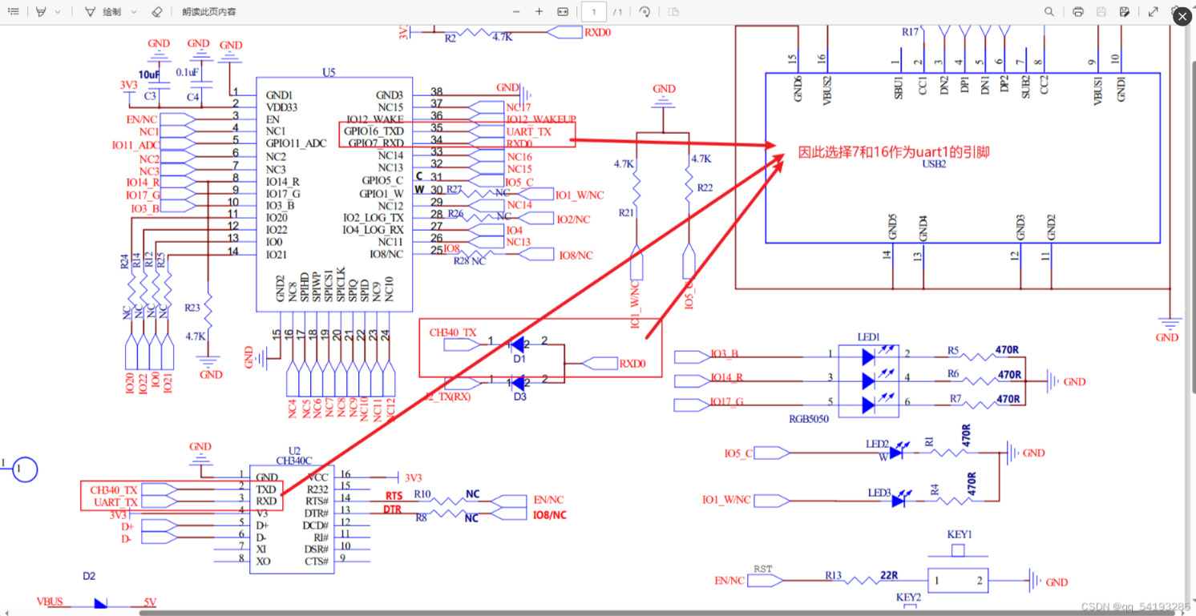Image resolution: width=1196 pixels, height=616 pixels.
Task: Expand the 绘制 draw options dropdown
Action: [134, 12]
